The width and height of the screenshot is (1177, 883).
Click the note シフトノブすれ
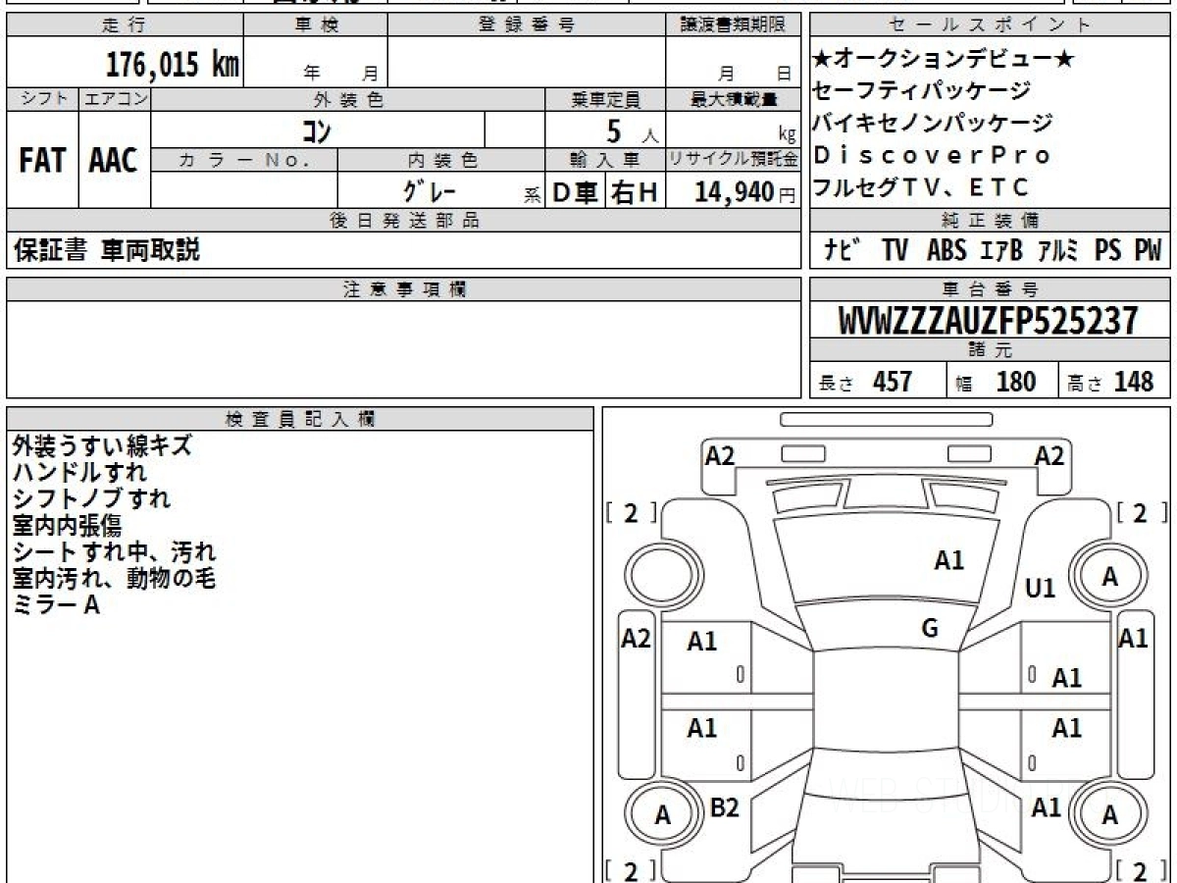click(91, 499)
